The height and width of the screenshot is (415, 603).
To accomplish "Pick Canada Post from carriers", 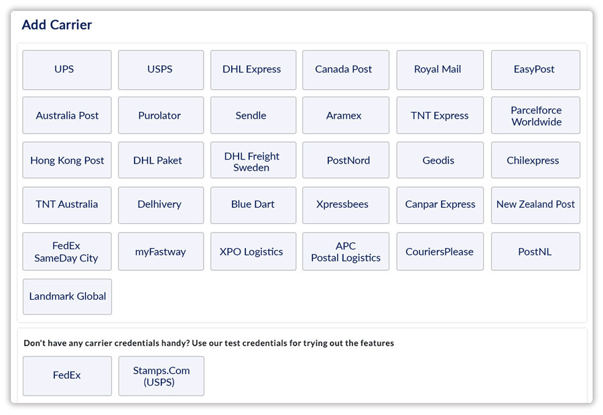I will (x=345, y=70).
